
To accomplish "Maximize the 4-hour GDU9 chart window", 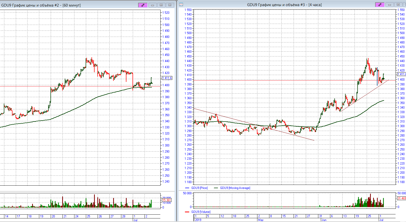I will [398, 5].
